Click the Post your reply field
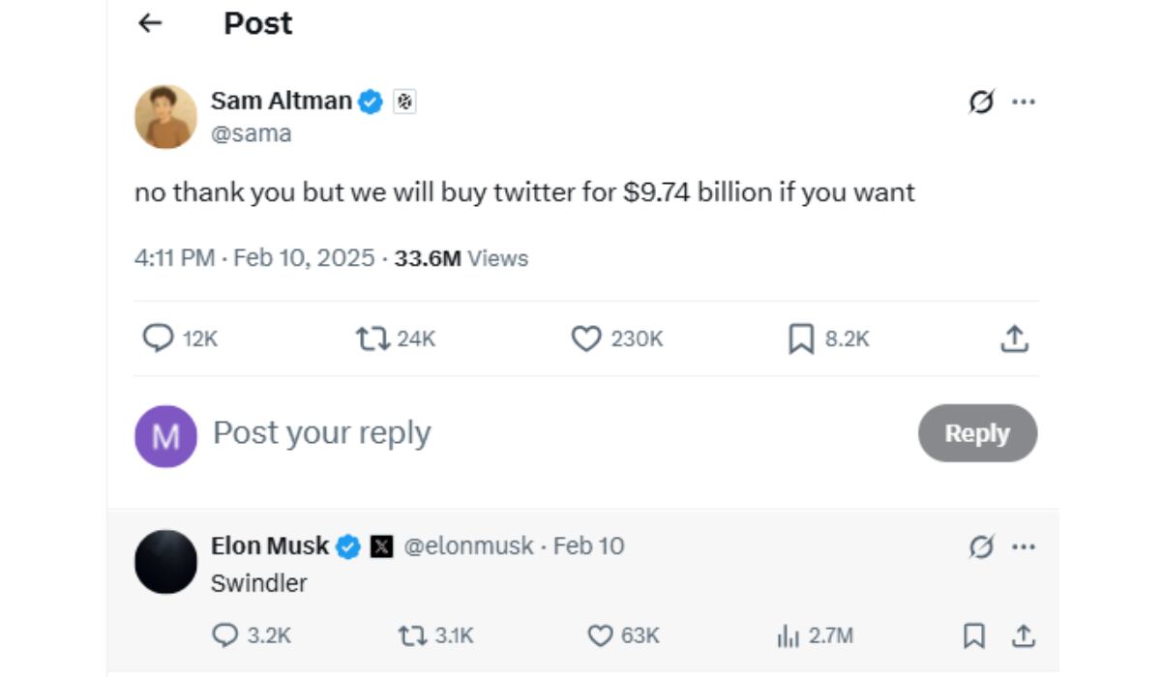The height and width of the screenshot is (677, 1161). tap(323, 433)
